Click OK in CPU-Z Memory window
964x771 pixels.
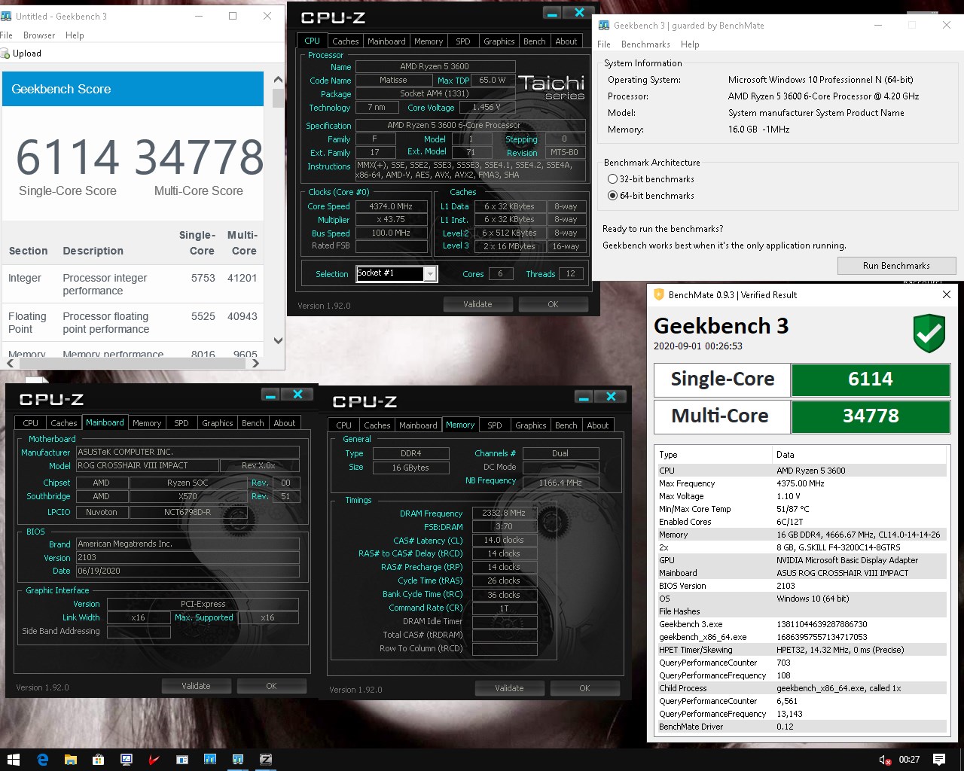coord(584,688)
